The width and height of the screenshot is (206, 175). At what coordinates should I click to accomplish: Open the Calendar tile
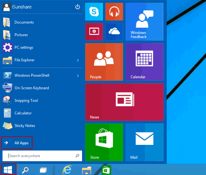pos(145,62)
